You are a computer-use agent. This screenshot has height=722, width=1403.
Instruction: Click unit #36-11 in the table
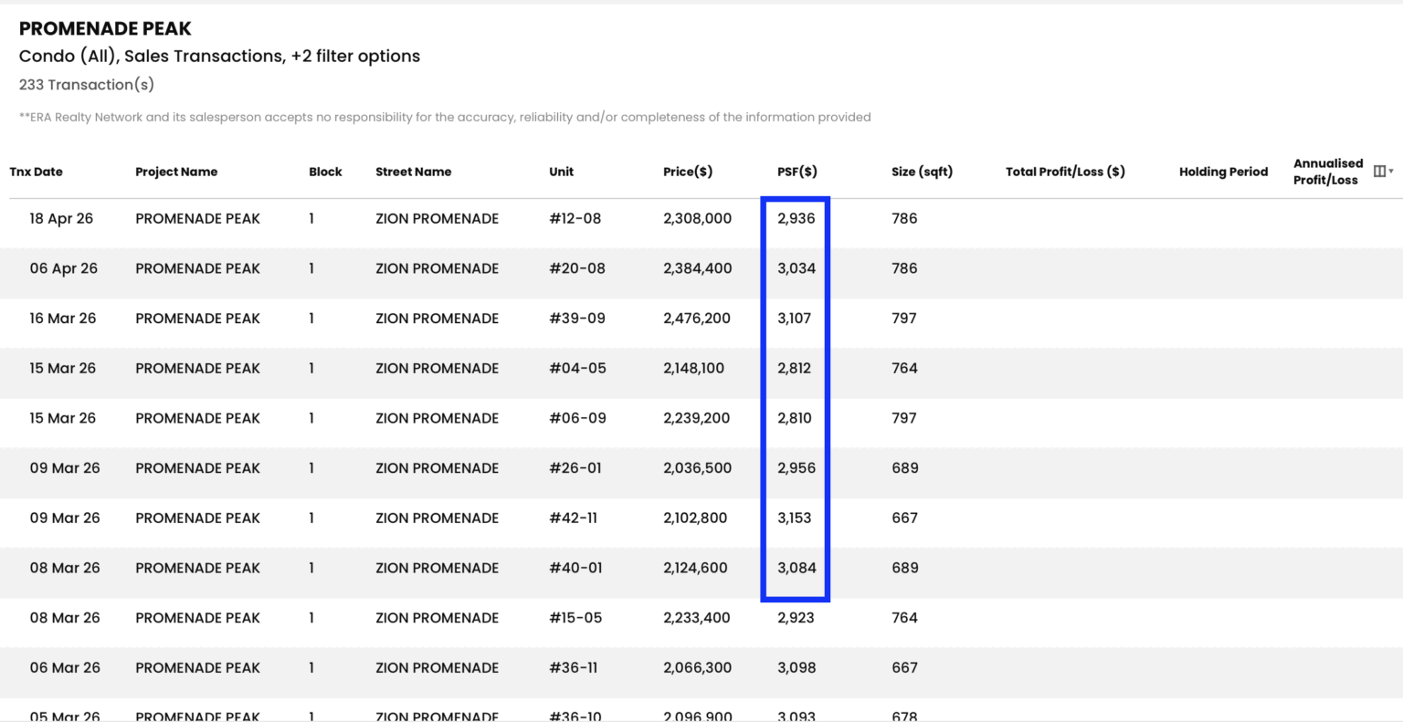(573, 668)
